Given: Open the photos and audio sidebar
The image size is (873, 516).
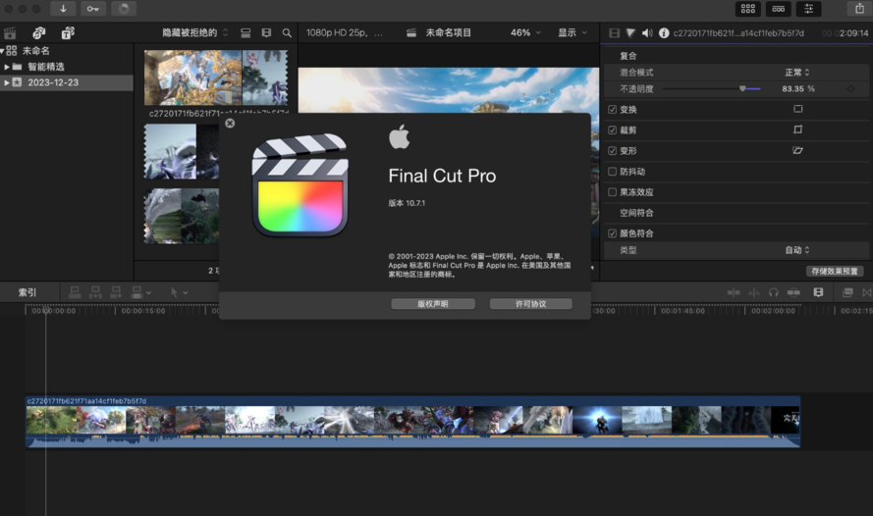Looking at the screenshot, I should [x=39, y=32].
